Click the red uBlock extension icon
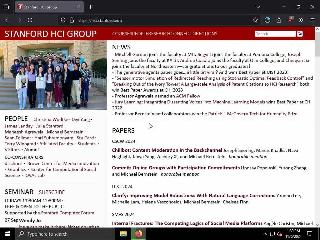Screen dimensions: 320x240 (290, 20)
